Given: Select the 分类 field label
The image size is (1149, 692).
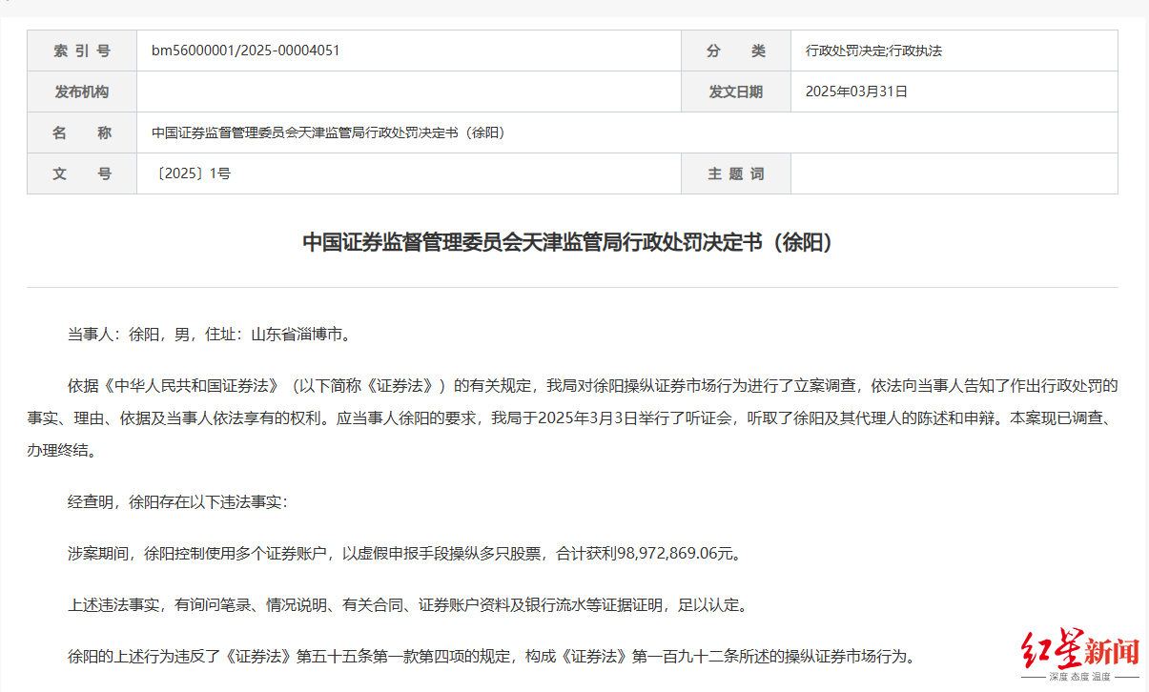Looking at the screenshot, I should click(x=735, y=50).
